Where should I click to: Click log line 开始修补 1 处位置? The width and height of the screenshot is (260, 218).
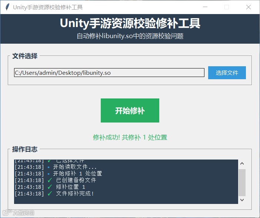pos(58,174)
